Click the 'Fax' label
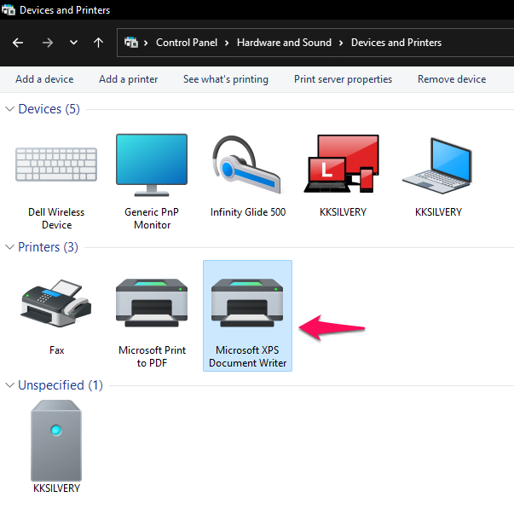This screenshot has width=514, height=520. [57, 350]
